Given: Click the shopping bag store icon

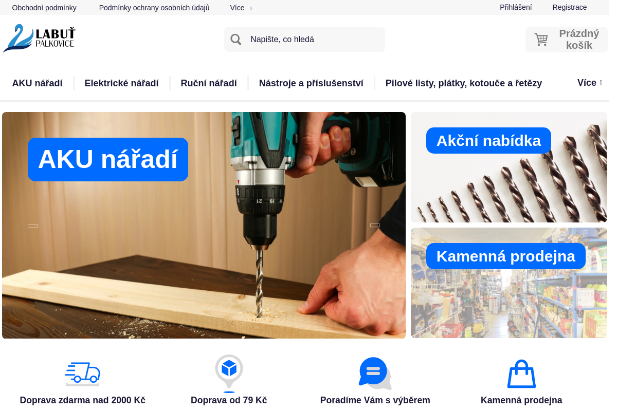Looking at the screenshot, I should [521, 374].
